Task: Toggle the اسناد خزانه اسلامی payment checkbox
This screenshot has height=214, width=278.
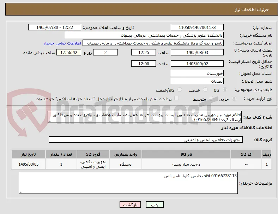Action: click(x=176, y=98)
